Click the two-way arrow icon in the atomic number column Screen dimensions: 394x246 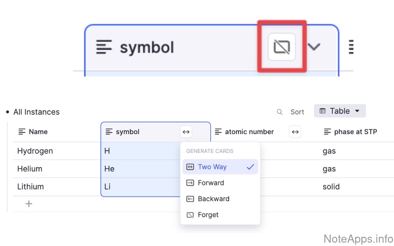click(x=295, y=131)
